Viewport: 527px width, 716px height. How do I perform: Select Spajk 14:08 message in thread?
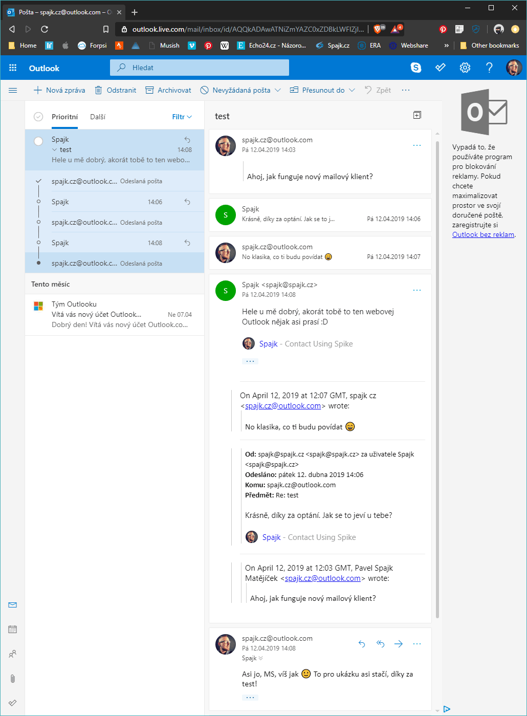coord(115,243)
